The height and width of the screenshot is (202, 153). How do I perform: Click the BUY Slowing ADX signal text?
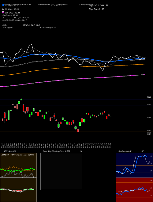pos(48,28)
